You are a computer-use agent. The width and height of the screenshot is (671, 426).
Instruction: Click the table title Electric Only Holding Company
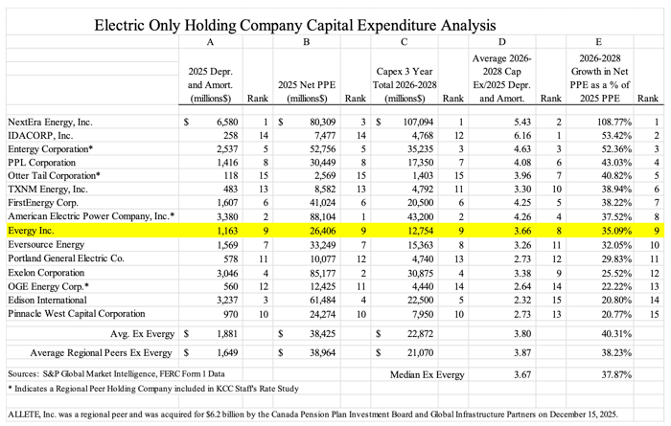(x=294, y=25)
